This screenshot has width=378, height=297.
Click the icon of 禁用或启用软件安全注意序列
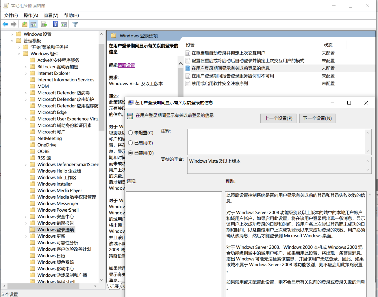coord(188,83)
